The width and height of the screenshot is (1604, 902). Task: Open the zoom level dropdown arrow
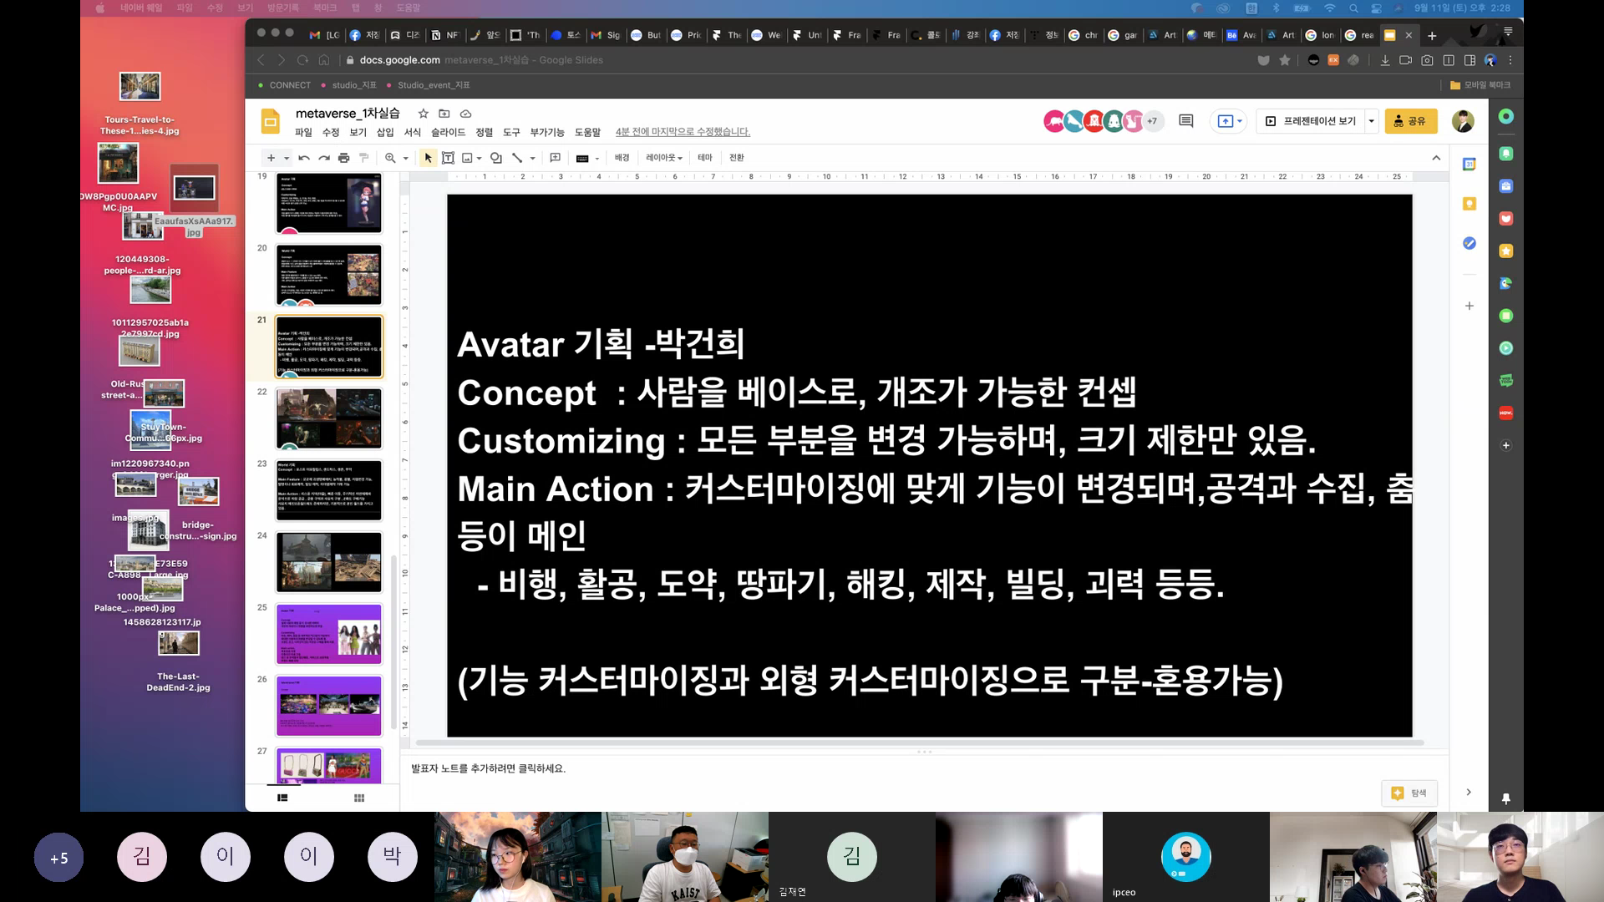pyautogui.click(x=406, y=159)
